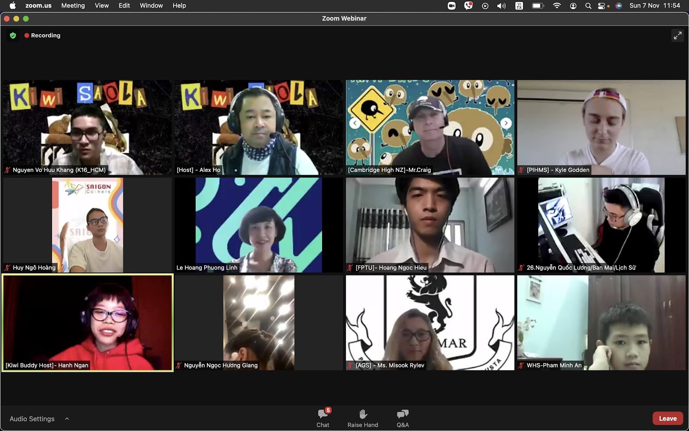Open Audio Settings
The width and height of the screenshot is (689, 431).
pyautogui.click(x=32, y=419)
